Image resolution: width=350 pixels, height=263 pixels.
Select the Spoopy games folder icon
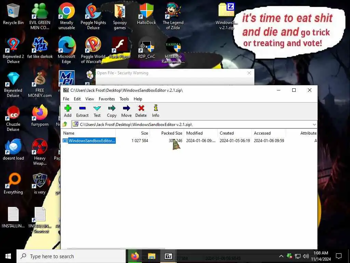120,16
